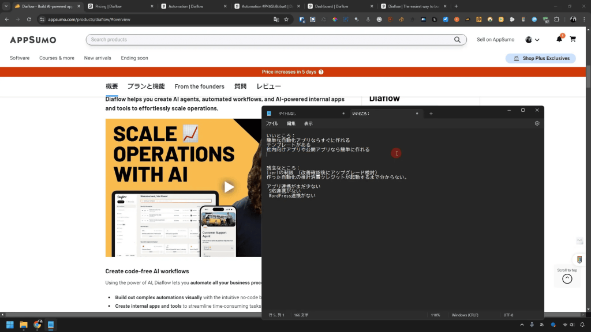Reload the AppSumo page

pyautogui.click(x=29, y=19)
